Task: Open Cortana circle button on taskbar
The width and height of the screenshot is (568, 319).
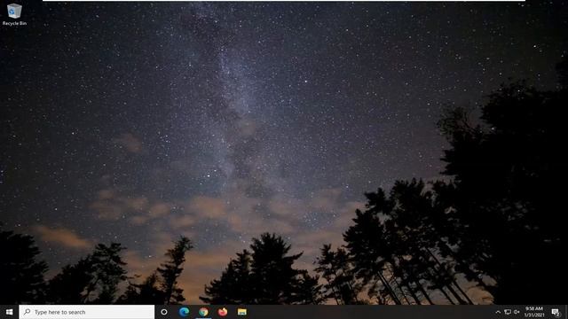Action: click(164, 312)
